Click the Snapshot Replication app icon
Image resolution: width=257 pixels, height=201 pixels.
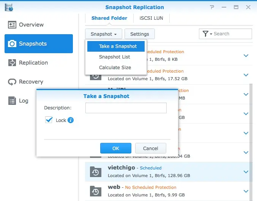tap(9, 7)
